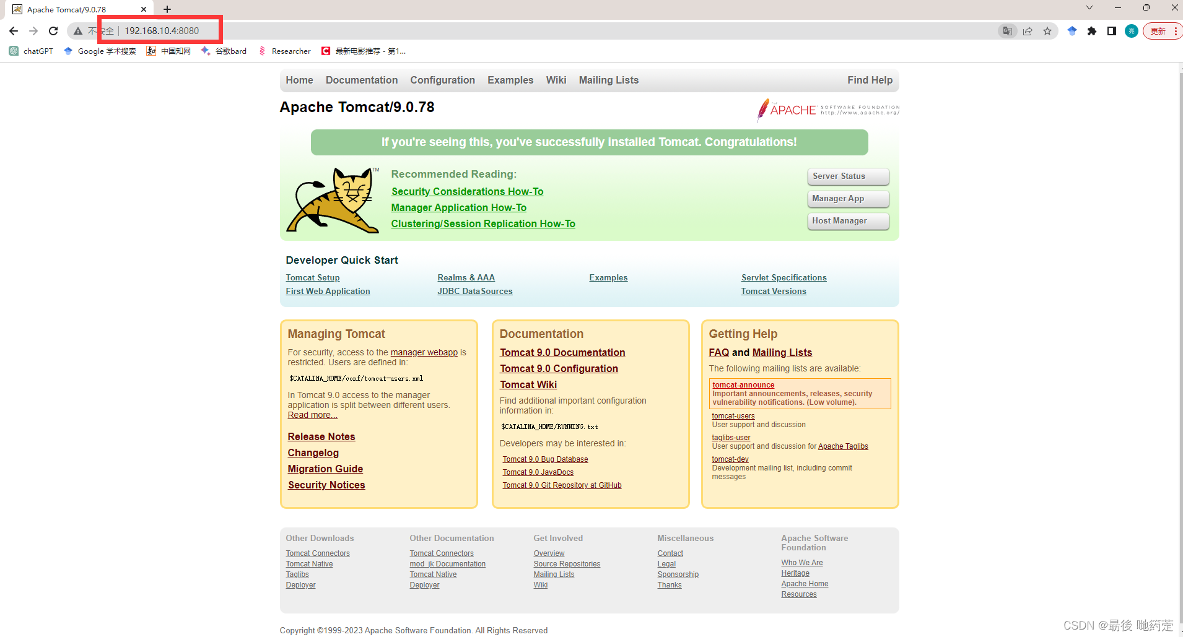Click the Apache Software Foundation logo
1183x637 pixels.
827,110
